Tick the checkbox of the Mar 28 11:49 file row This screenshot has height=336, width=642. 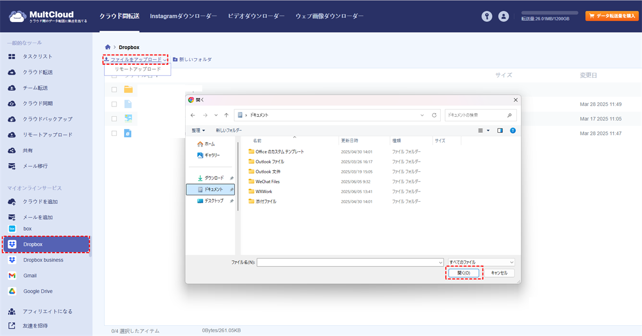[114, 104]
